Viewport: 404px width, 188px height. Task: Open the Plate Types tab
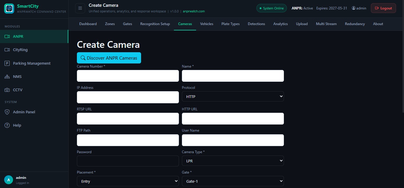tap(230, 24)
